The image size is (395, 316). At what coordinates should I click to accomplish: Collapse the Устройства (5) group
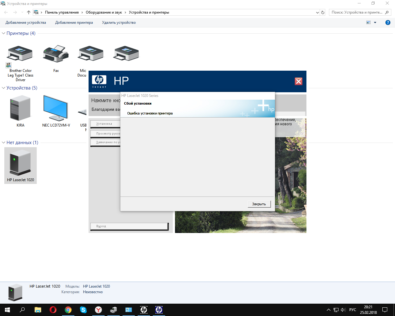coord(4,88)
